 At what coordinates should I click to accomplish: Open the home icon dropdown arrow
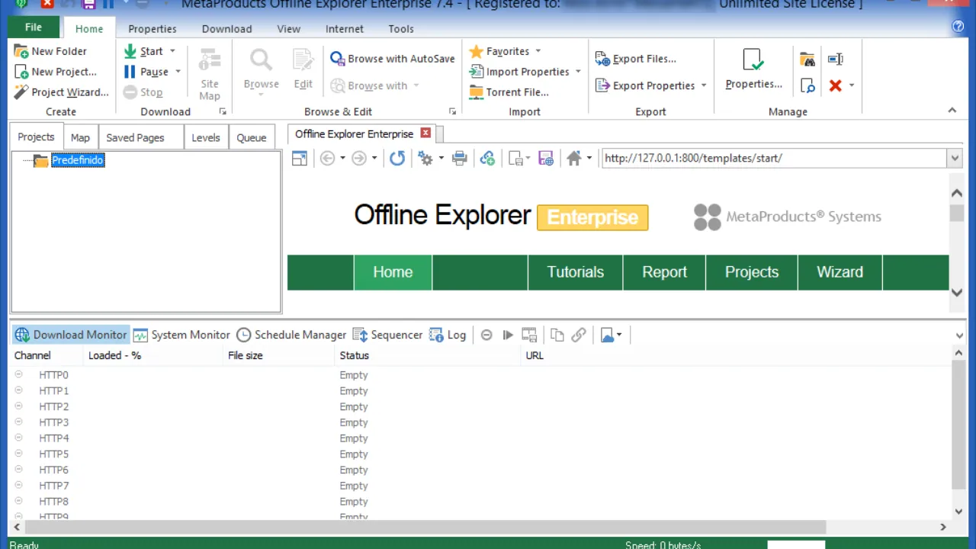(589, 158)
